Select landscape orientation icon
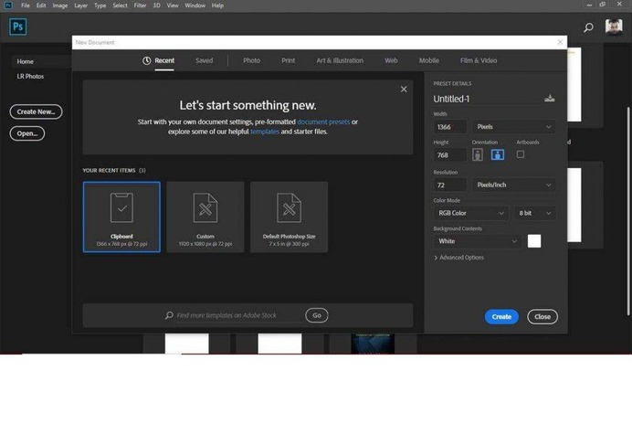Screen dimensions: 632x434 [x=498, y=154]
